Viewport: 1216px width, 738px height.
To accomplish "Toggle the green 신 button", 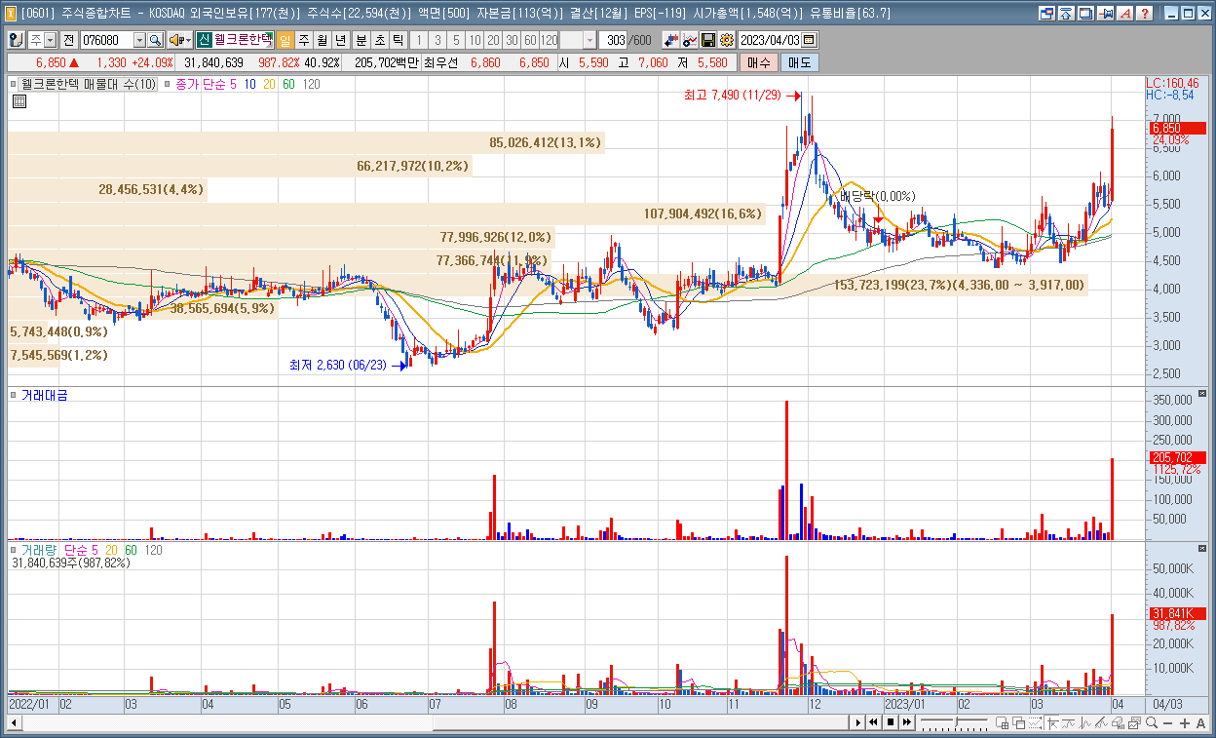I will [204, 40].
